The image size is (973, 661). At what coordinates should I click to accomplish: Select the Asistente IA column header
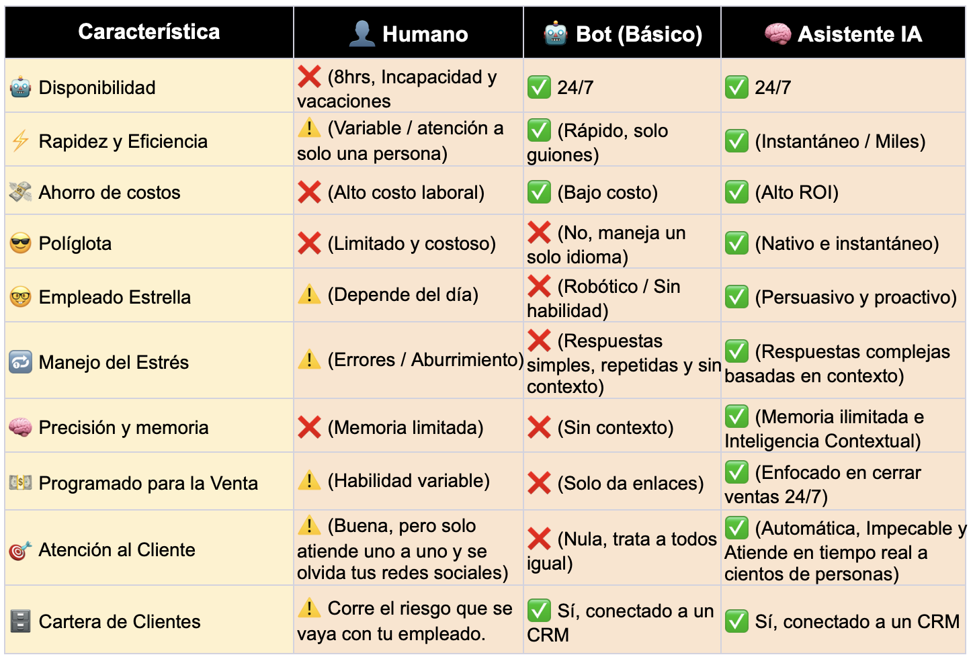coord(843,34)
